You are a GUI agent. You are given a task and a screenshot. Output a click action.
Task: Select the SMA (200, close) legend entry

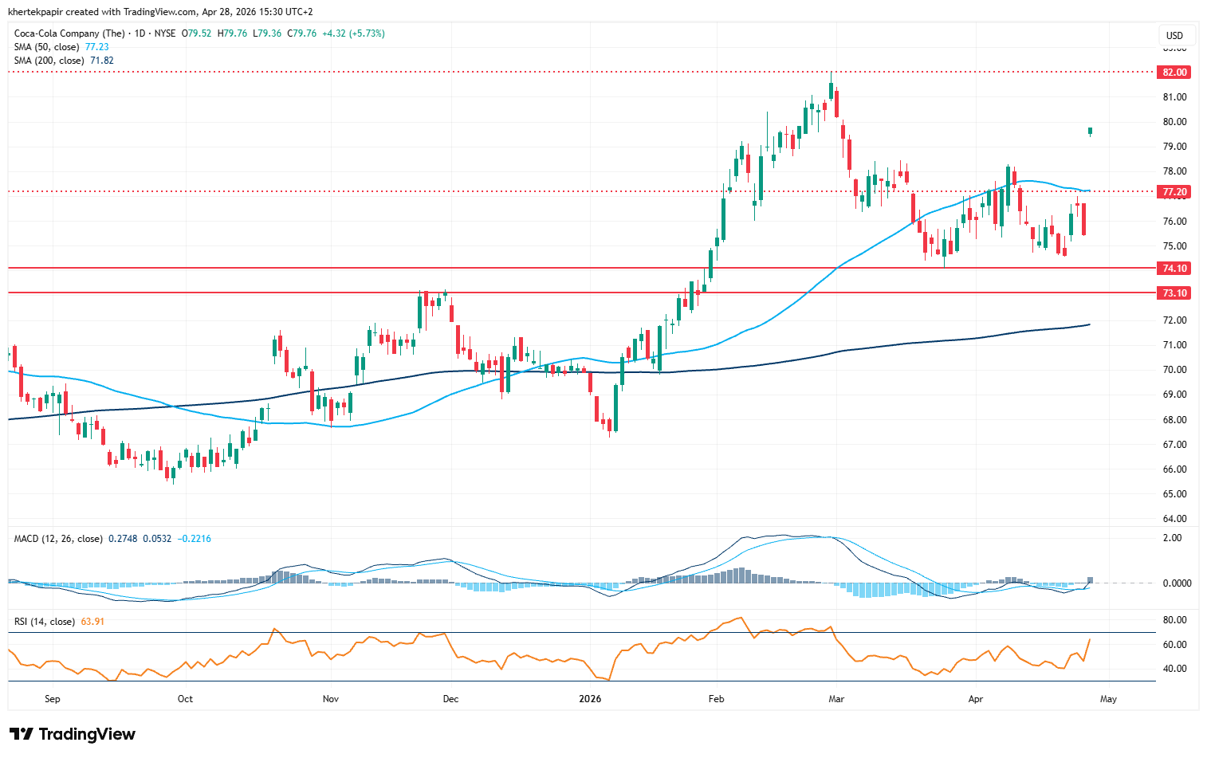[51, 61]
